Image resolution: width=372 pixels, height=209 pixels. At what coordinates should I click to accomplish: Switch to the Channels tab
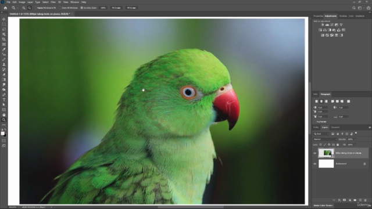(335, 128)
